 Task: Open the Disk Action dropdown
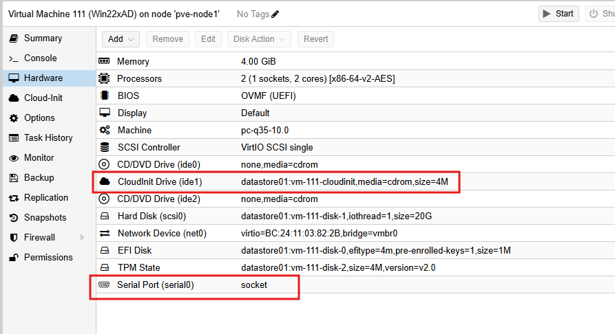(259, 39)
